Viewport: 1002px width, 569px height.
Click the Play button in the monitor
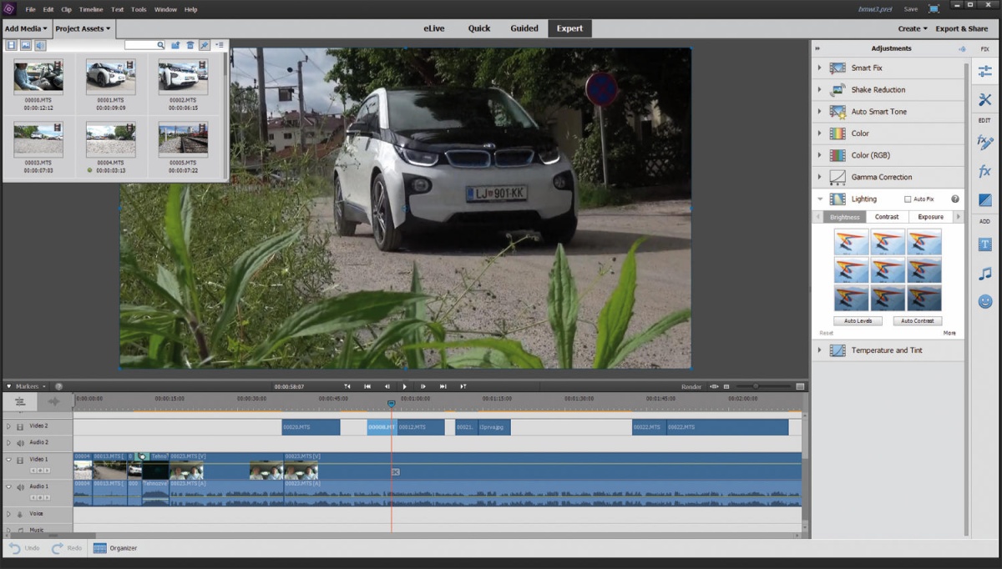[x=404, y=386]
